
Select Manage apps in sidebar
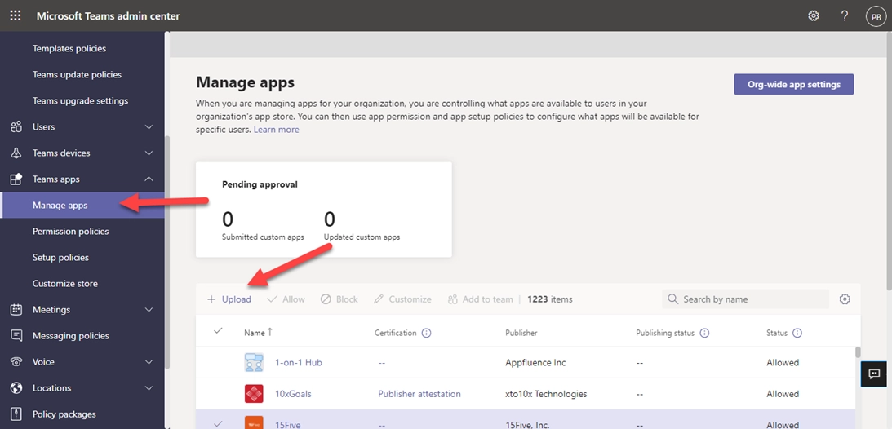click(82, 206)
